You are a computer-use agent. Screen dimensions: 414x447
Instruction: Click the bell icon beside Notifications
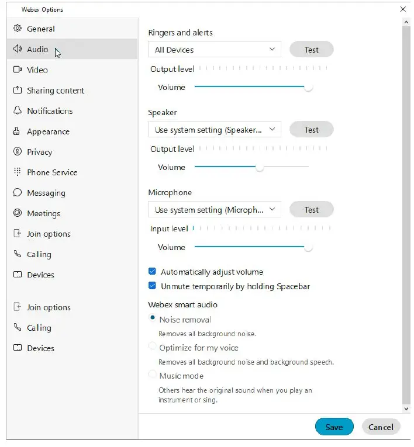tap(18, 110)
